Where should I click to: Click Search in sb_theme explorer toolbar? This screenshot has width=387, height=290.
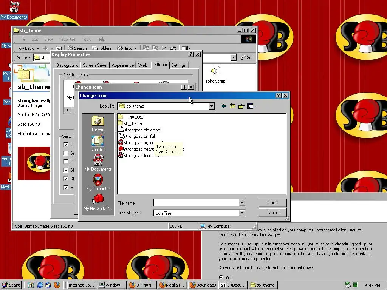click(x=77, y=48)
